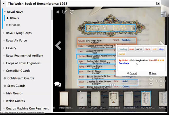Viewport: 169px width, 115px height.
Task: Open the edit annotation pencil icon
Action: coord(64,12)
